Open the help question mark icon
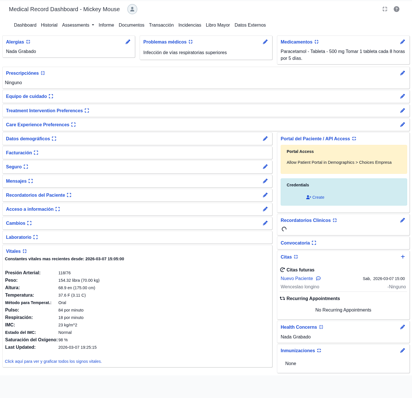This screenshot has width=412, height=398. click(x=396, y=9)
